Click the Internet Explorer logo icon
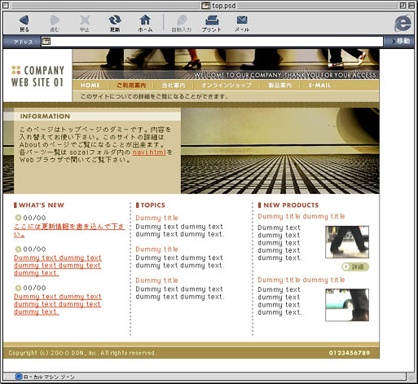418x384 pixels. [403, 24]
